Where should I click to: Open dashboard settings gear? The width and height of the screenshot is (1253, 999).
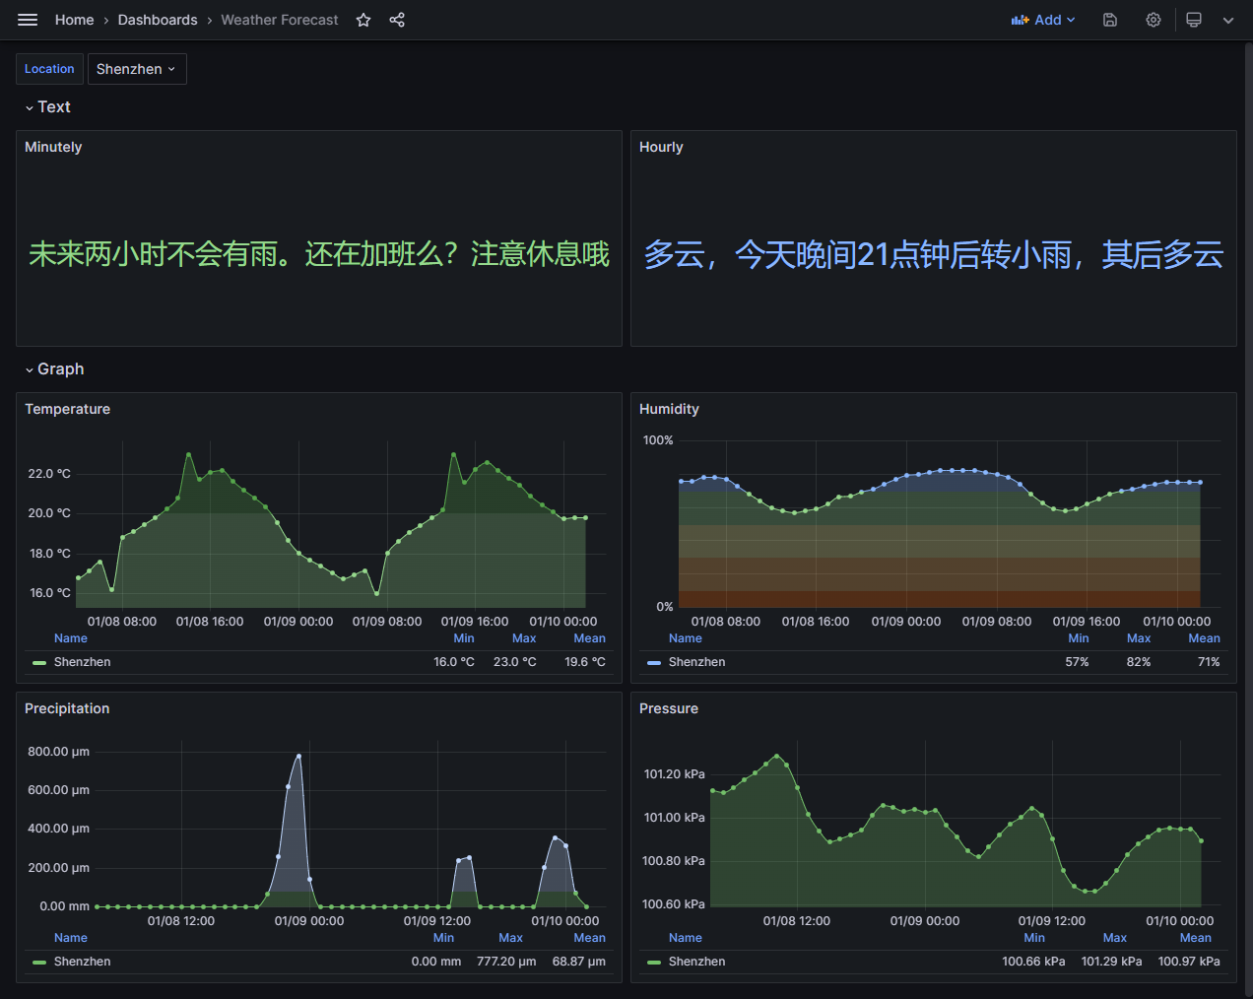[x=1154, y=20]
